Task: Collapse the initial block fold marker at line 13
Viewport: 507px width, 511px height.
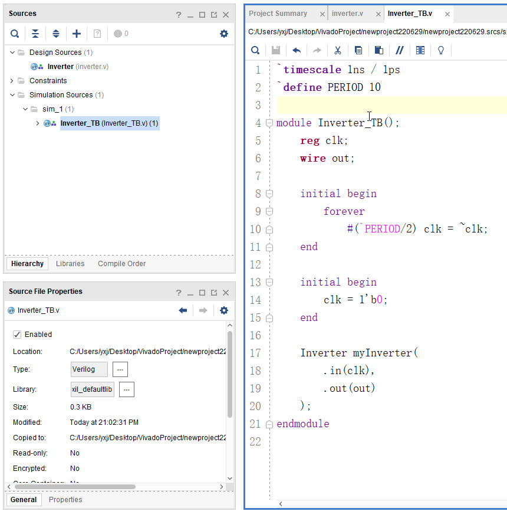Action: click(x=269, y=283)
